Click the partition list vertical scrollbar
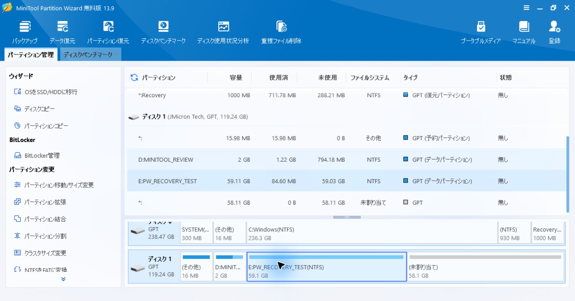 567,174
